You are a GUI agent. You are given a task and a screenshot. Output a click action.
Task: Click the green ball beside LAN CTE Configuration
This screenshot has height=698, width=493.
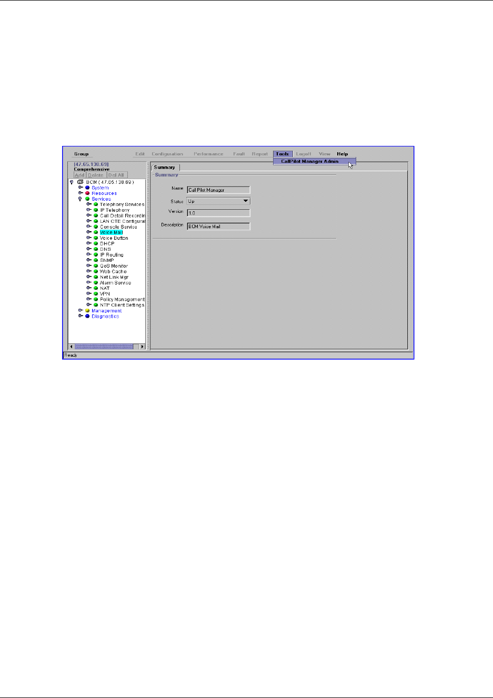click(x=96, y=221)
